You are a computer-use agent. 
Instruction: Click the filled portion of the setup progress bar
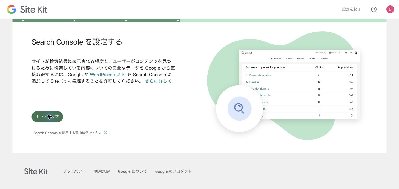tap(96, 21)
